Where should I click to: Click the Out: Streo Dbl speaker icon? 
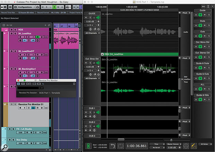pyautogui.click(x=98, y=63)
